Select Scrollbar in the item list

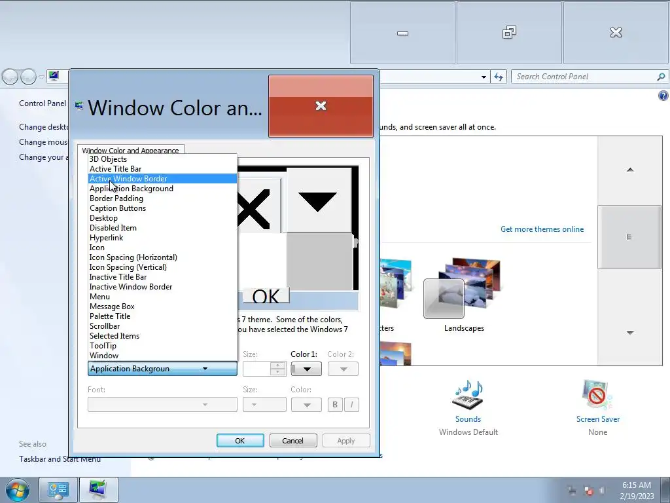click(x=162, y=326)
